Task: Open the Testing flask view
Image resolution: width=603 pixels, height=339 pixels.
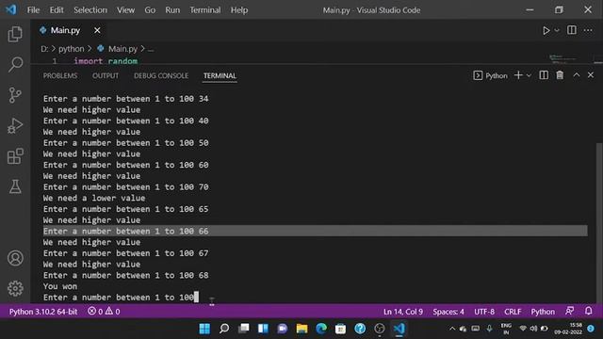Action: [x=15, y=186]
